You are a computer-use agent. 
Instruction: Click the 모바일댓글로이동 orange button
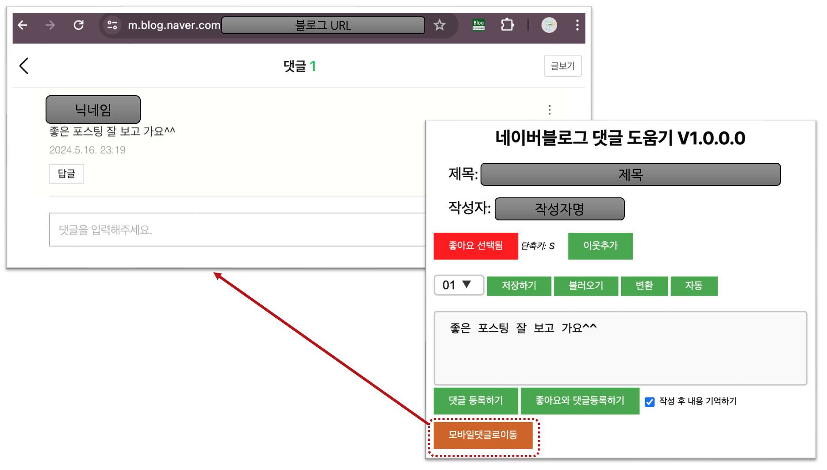coord(483,435)
